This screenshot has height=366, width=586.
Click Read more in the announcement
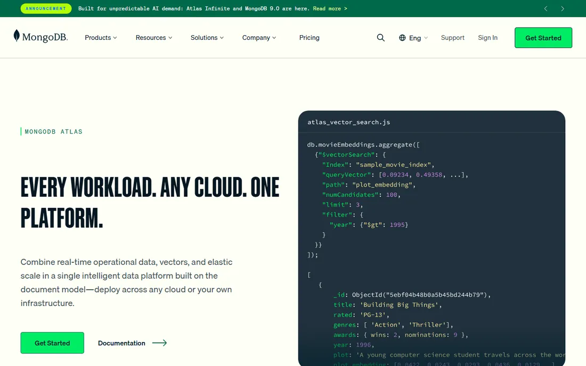pyautogui.click(x=330, y=9)
